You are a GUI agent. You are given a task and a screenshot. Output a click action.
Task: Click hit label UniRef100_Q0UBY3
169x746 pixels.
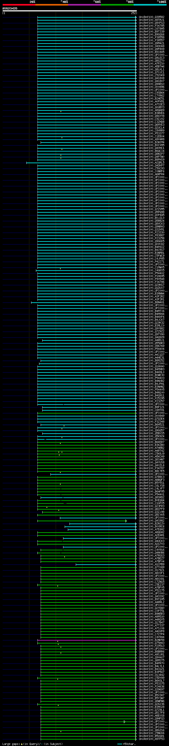coord(151,107)
